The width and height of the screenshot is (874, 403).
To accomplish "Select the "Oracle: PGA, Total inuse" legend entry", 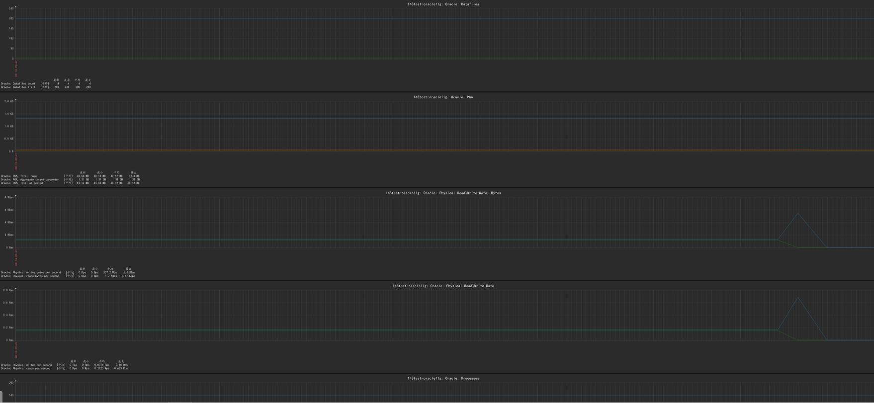I will (70, 176).
